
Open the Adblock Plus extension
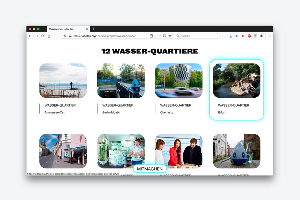249,36
